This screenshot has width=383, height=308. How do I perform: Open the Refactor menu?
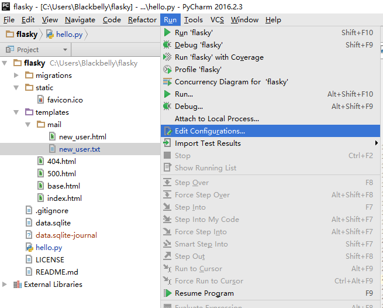pos(142,20)
